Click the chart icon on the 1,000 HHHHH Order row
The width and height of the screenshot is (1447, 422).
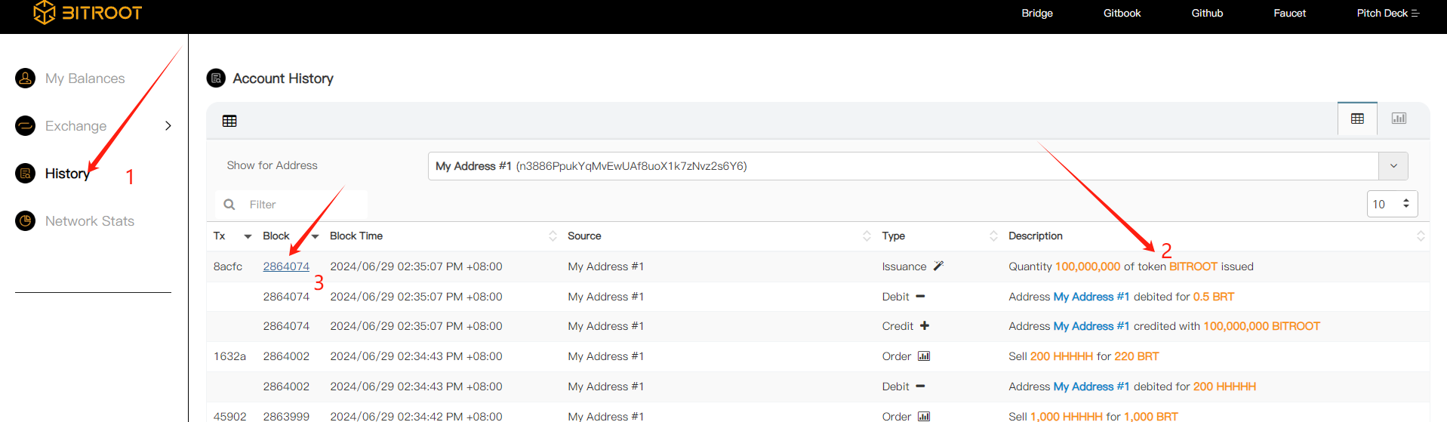pyautogui.click(x=924, y=416)
